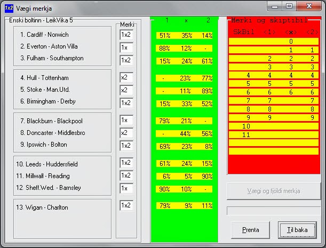Click the <2> column header
Screen dimensions: 326x248
tap(312, 32)
